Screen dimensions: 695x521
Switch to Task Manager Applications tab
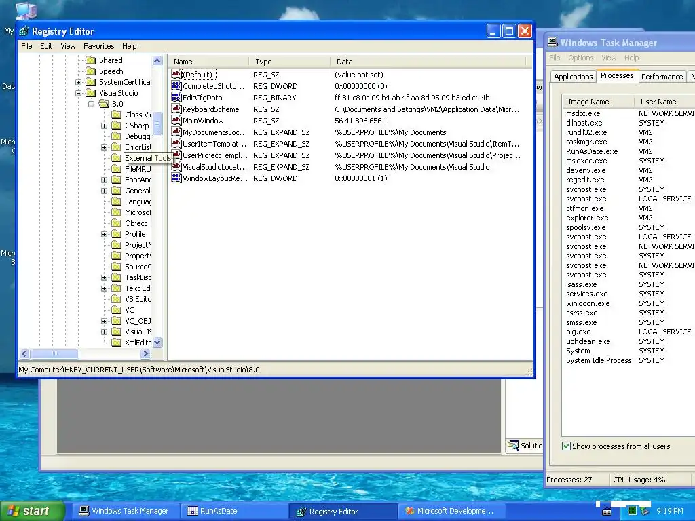(x=573, y=77)
